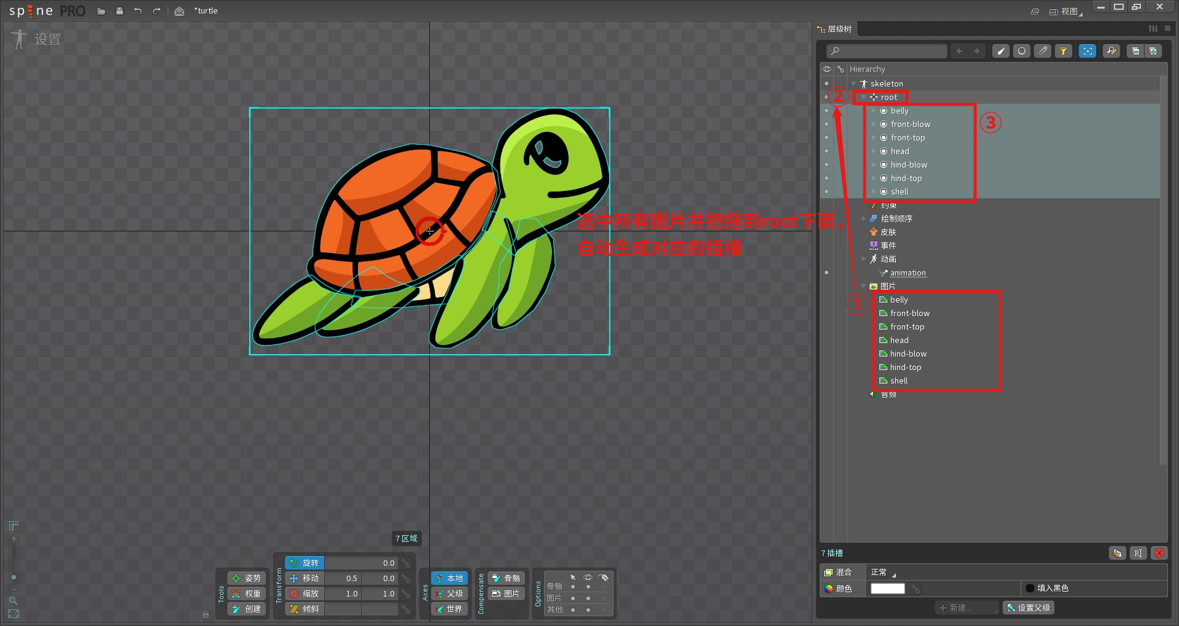The height and width of the screenshot is (626, 1179).
Task: Click into the tree search field
Action: coord(887,51)
